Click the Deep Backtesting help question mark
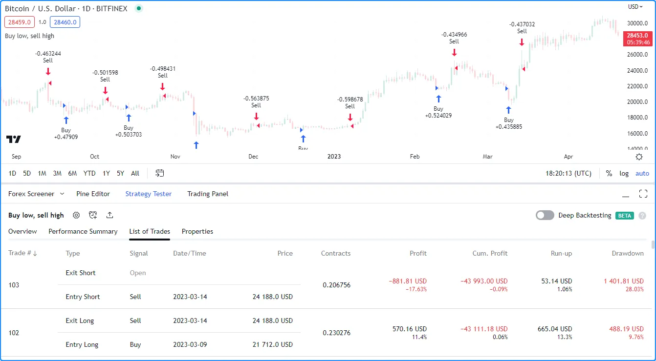This screenshot has width=656, height=361. click(x=642, y=216)
